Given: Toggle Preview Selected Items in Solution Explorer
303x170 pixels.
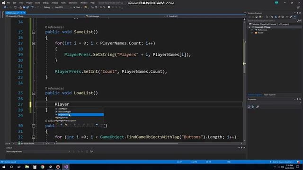Looking at the screenshot, I should (x=294, y=17).
